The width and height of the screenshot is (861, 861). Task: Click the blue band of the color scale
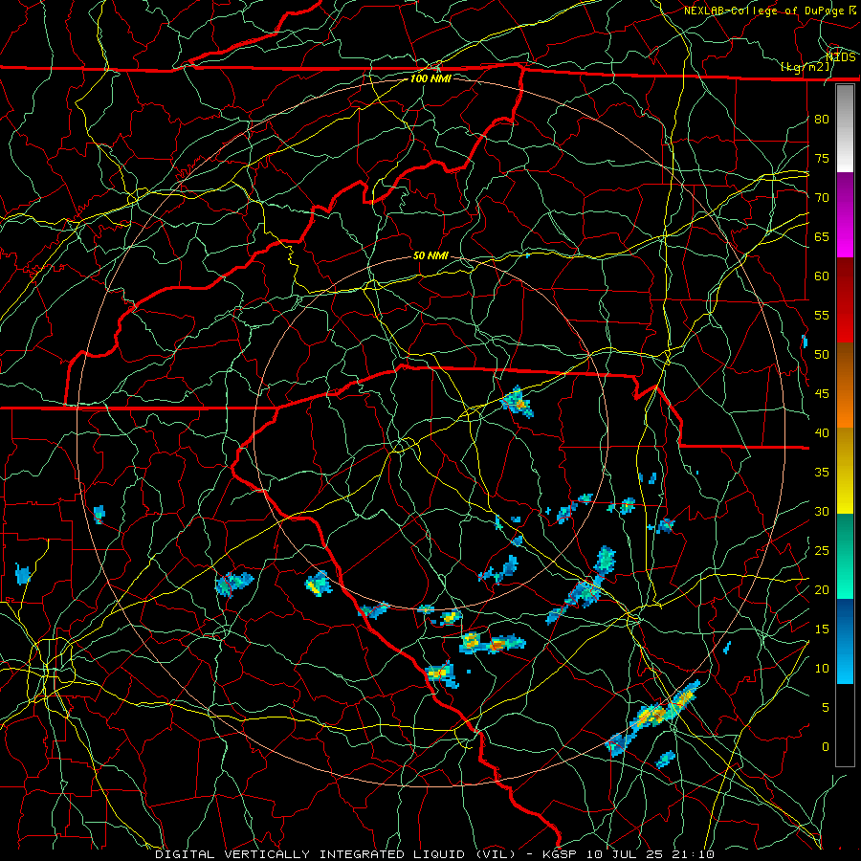point(845,641)
